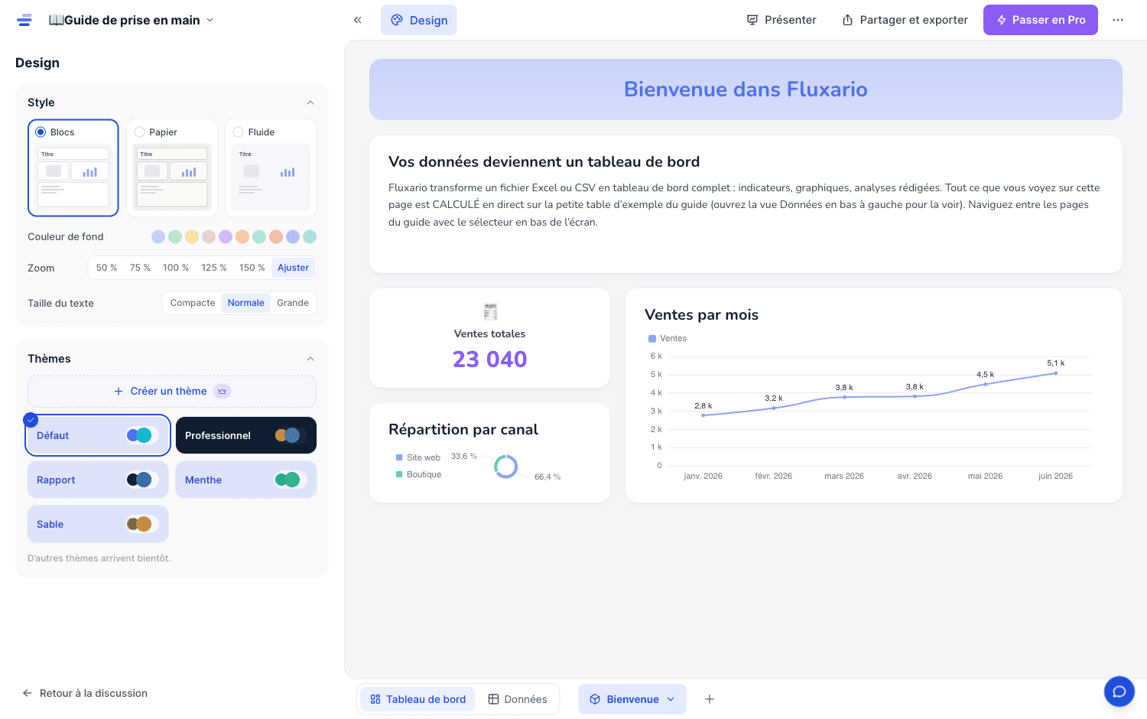
Task: Open the more options ellipsis menu
Action: (x=1118, y=20)
